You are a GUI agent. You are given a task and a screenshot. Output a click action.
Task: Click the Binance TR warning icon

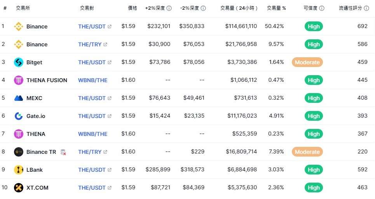coord(63,152)
